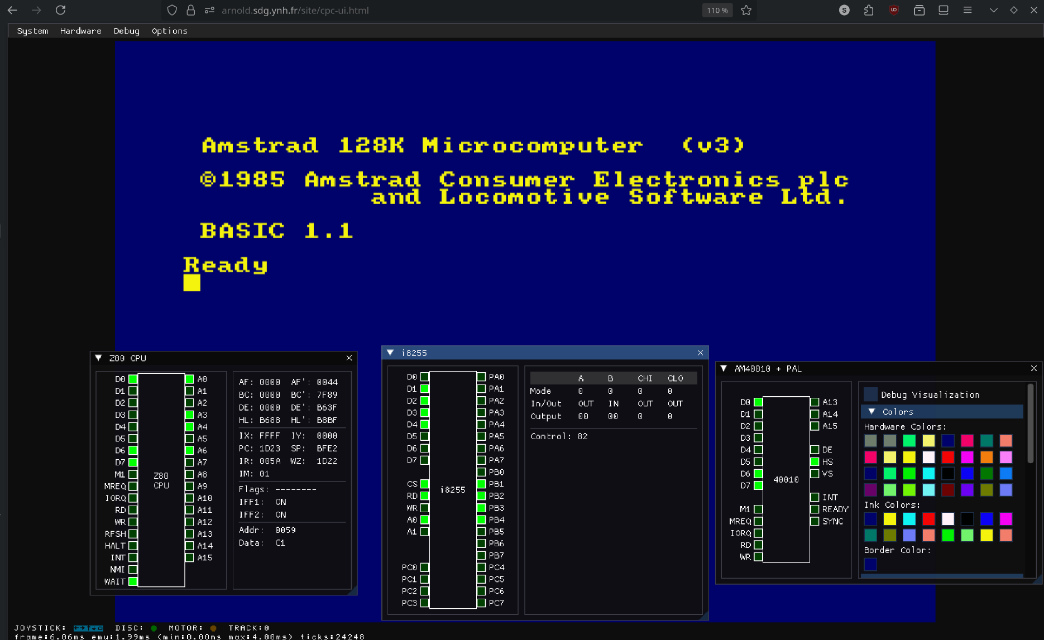Open the browser extensions puzzle icon
The width and height of the screenshot is (1044, 640).
click(869, 10)
